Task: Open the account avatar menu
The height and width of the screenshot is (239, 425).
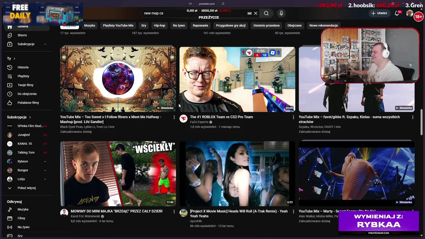Action: pos(410,13)
